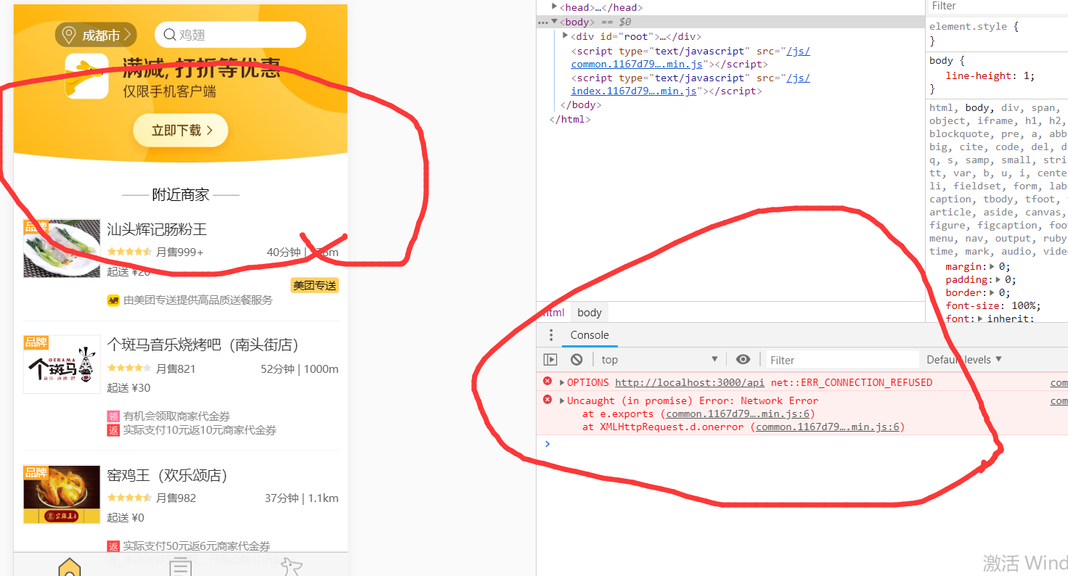Toggle the live expression eye icon
This screenshot has width=1068, height=576.
tap(743, 360)
